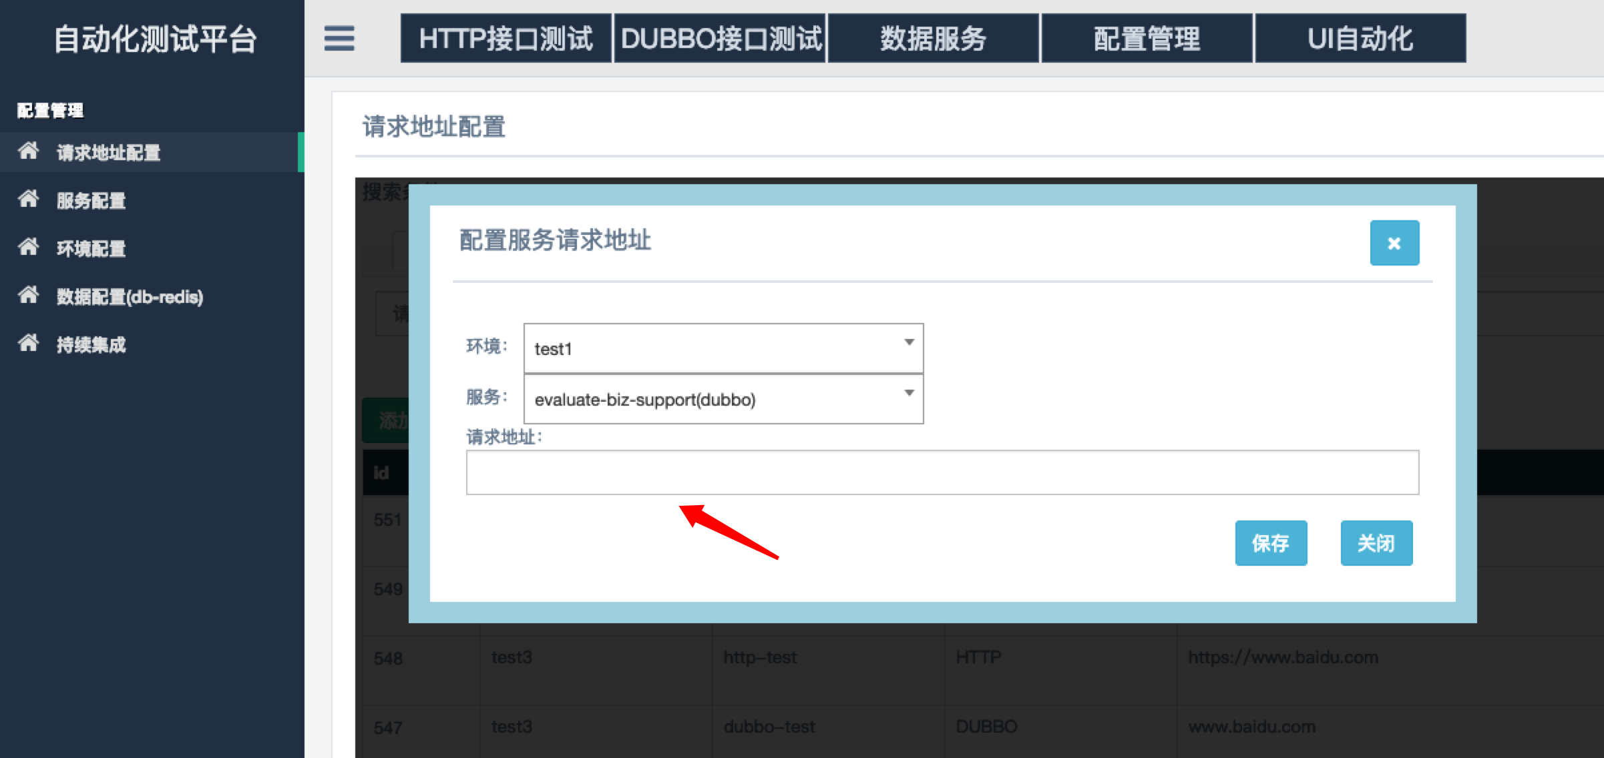
Task: Click the https://www.baidu.com cell
Action: pyautogui.click(x=1283, y=657)
